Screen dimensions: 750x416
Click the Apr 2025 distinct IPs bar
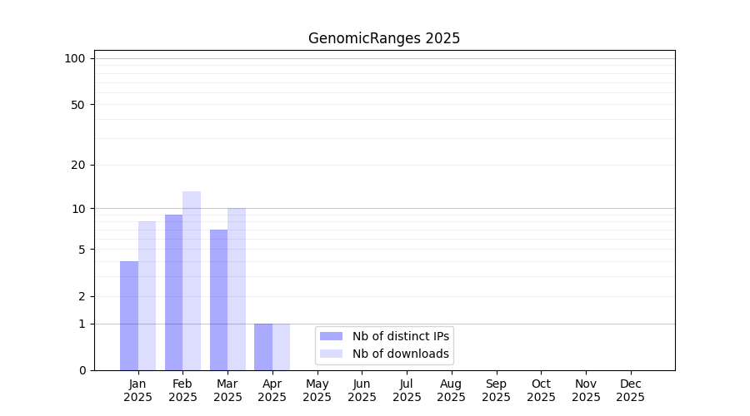263,347
